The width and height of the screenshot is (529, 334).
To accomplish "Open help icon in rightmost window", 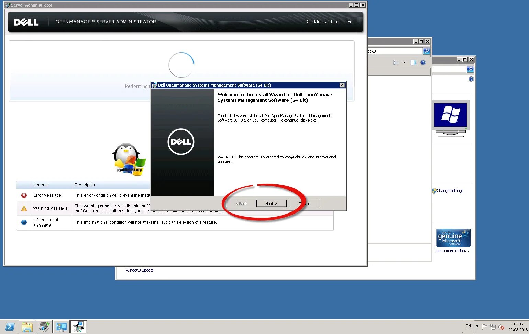I will [471, 79].
